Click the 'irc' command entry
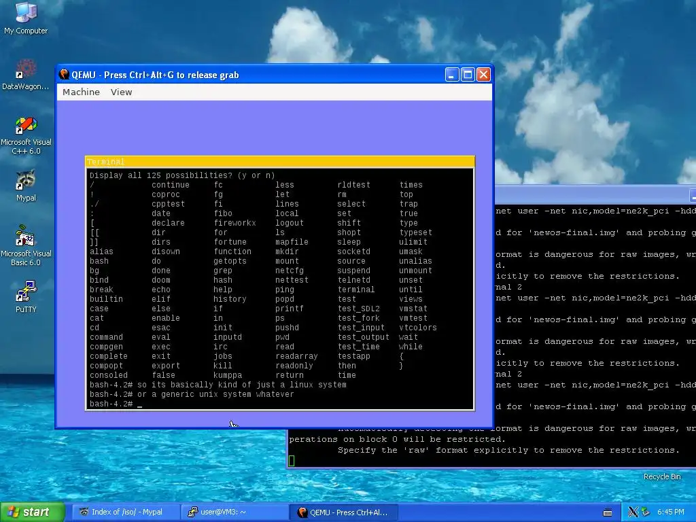The height and width of the screenshot is (522, 696). 221,347
